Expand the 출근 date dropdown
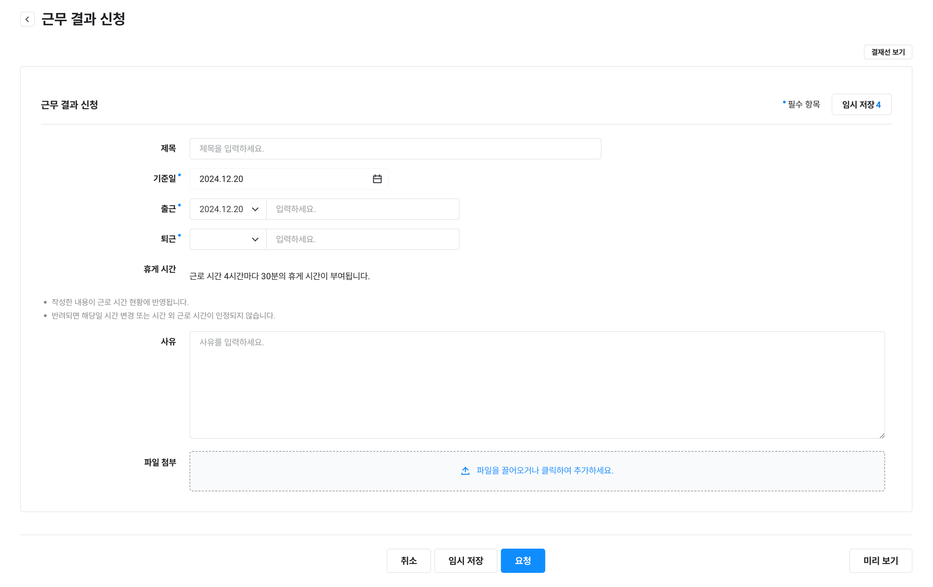Screen dimensions: 933x587 (255, 209)
